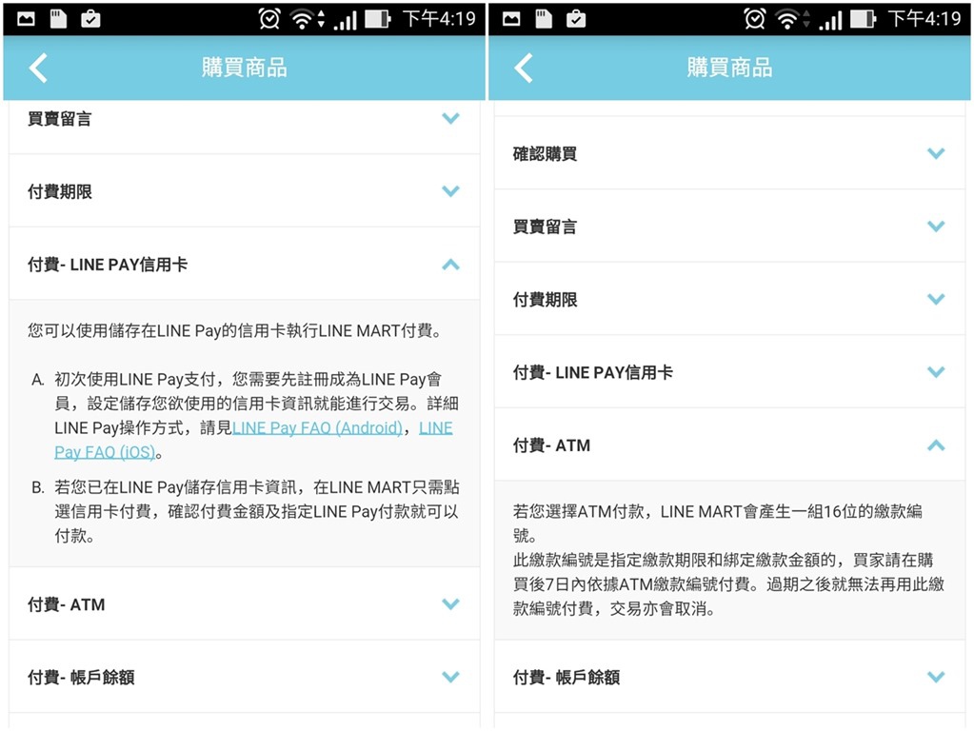Tap 買賣留言 label in left screen

point(60,119)
